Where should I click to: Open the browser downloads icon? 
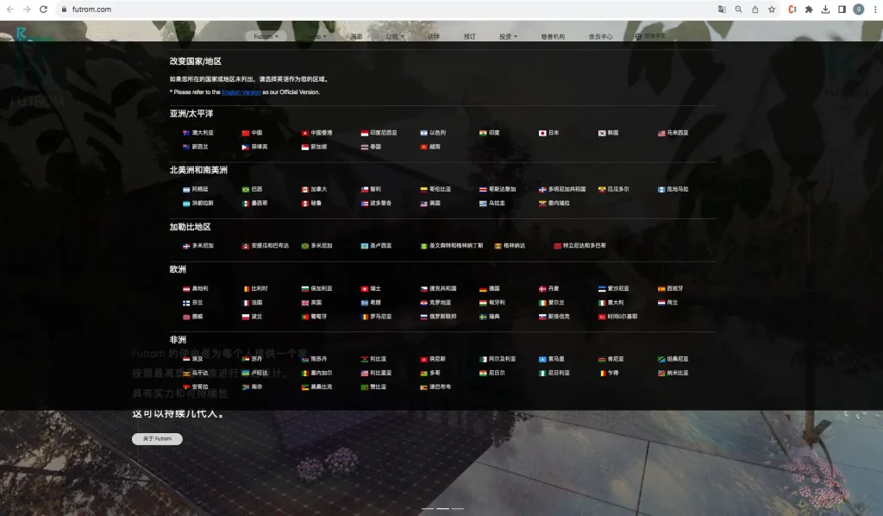(x=825, y=9)
